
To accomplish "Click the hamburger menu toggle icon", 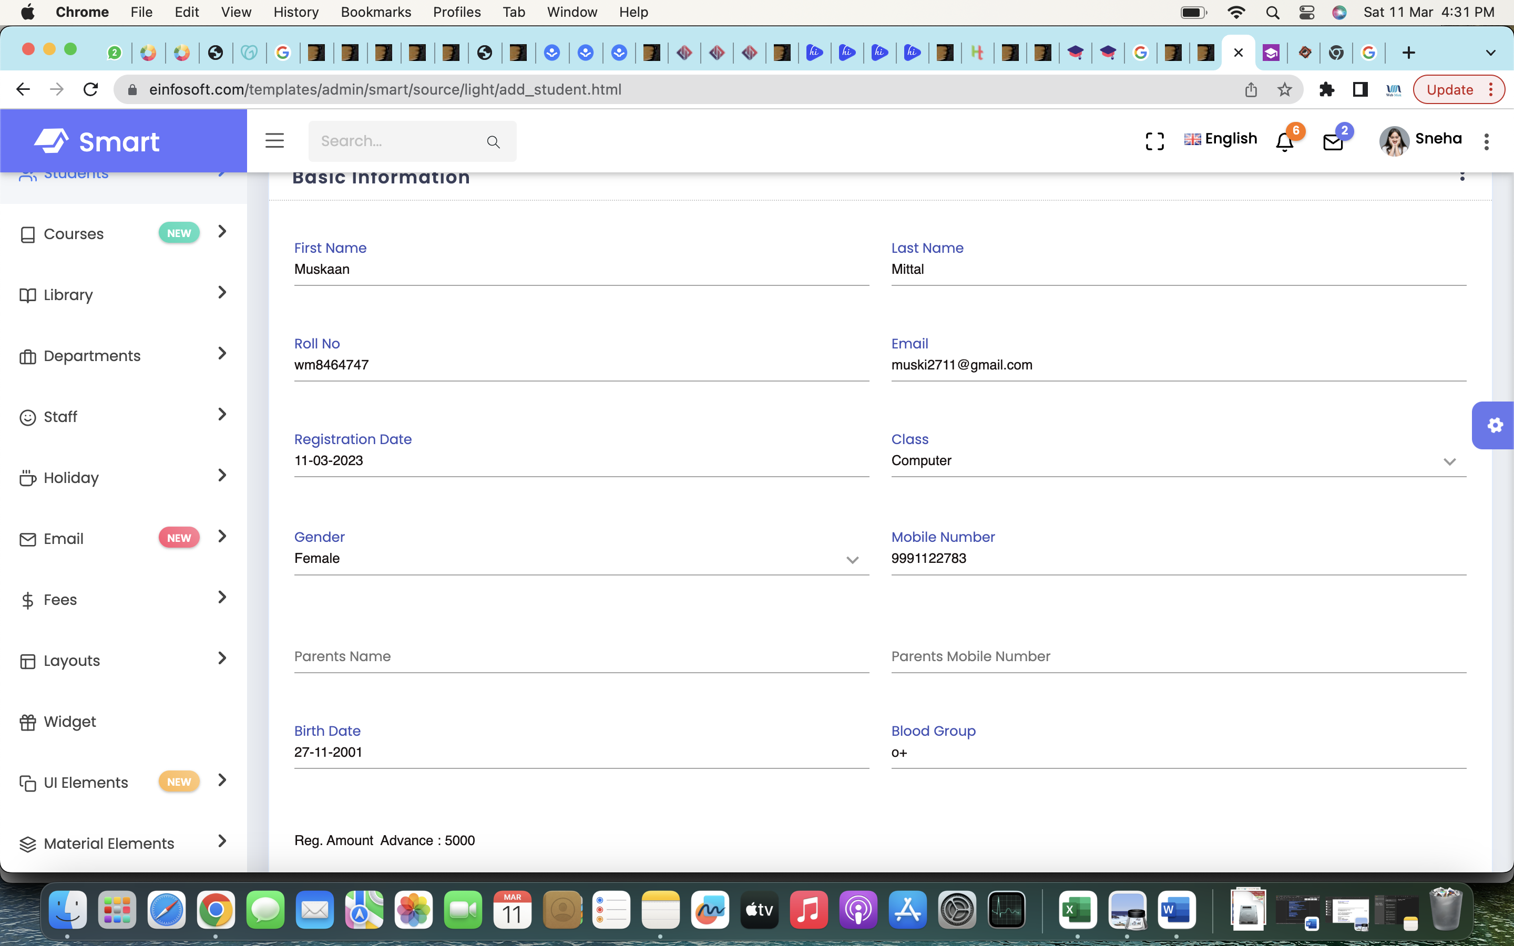I will (274, 141).
